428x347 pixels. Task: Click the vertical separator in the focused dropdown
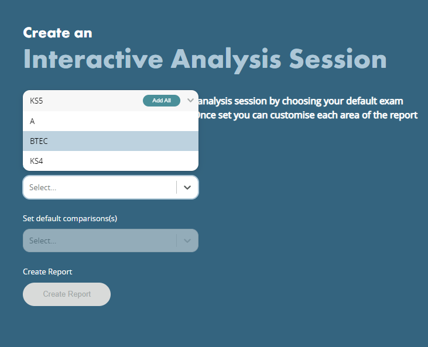point(177,187)
